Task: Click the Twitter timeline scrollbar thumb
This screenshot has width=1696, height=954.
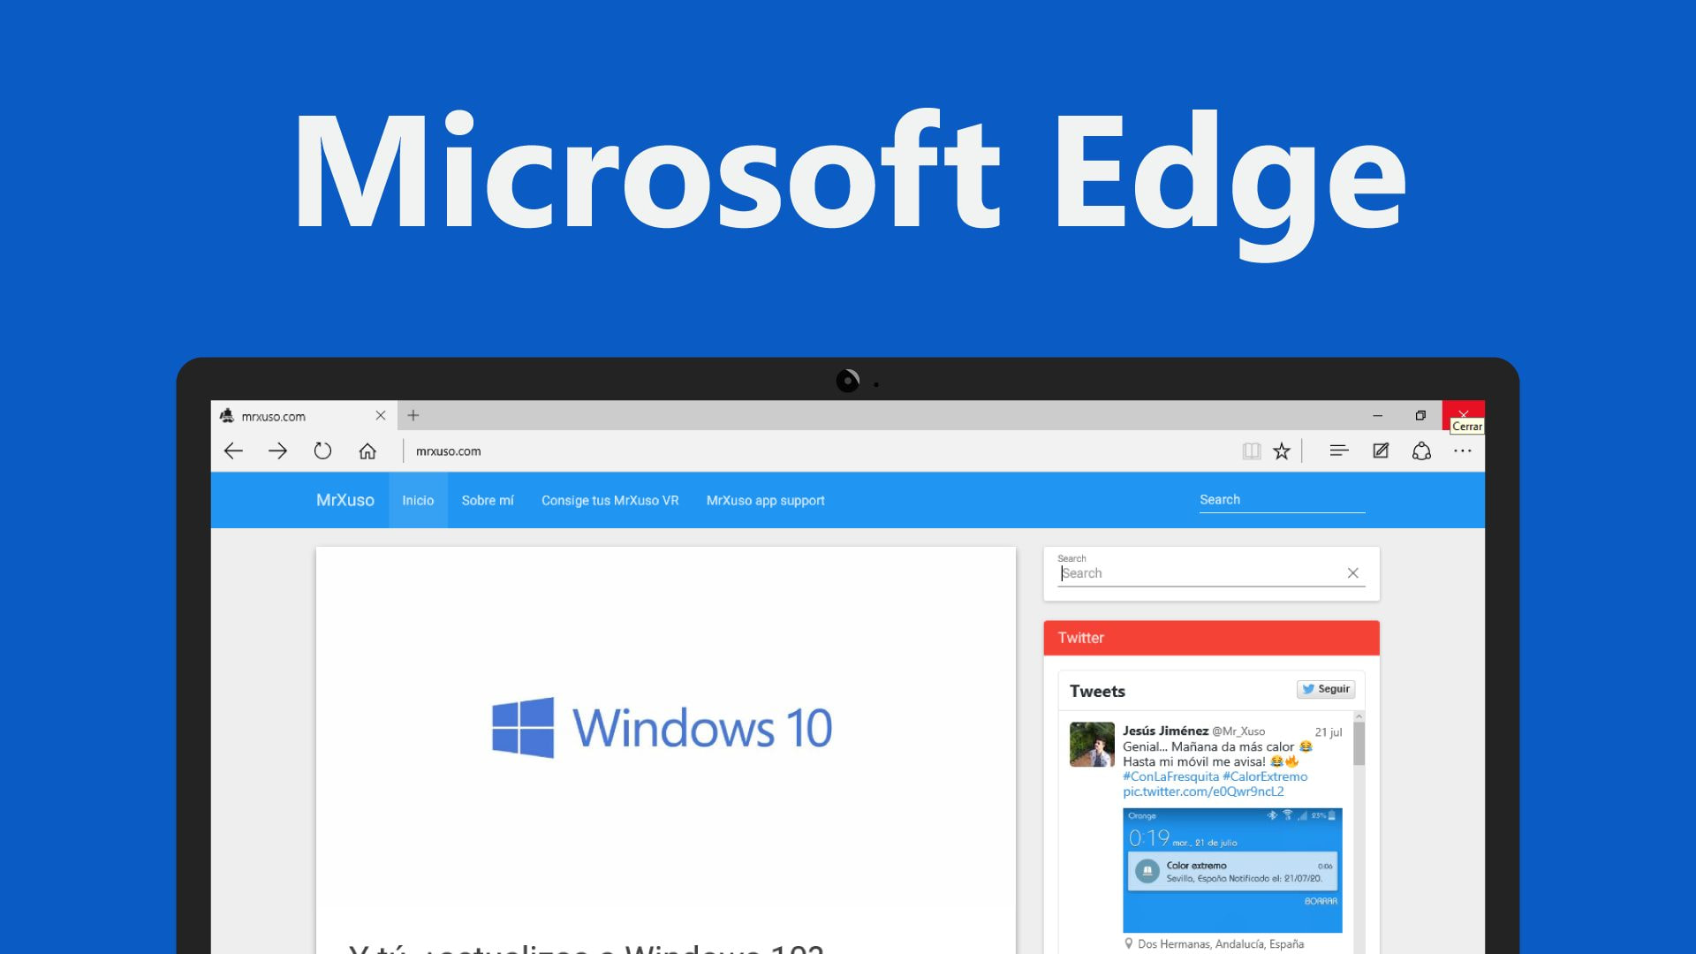Action: coord(1359,744)
